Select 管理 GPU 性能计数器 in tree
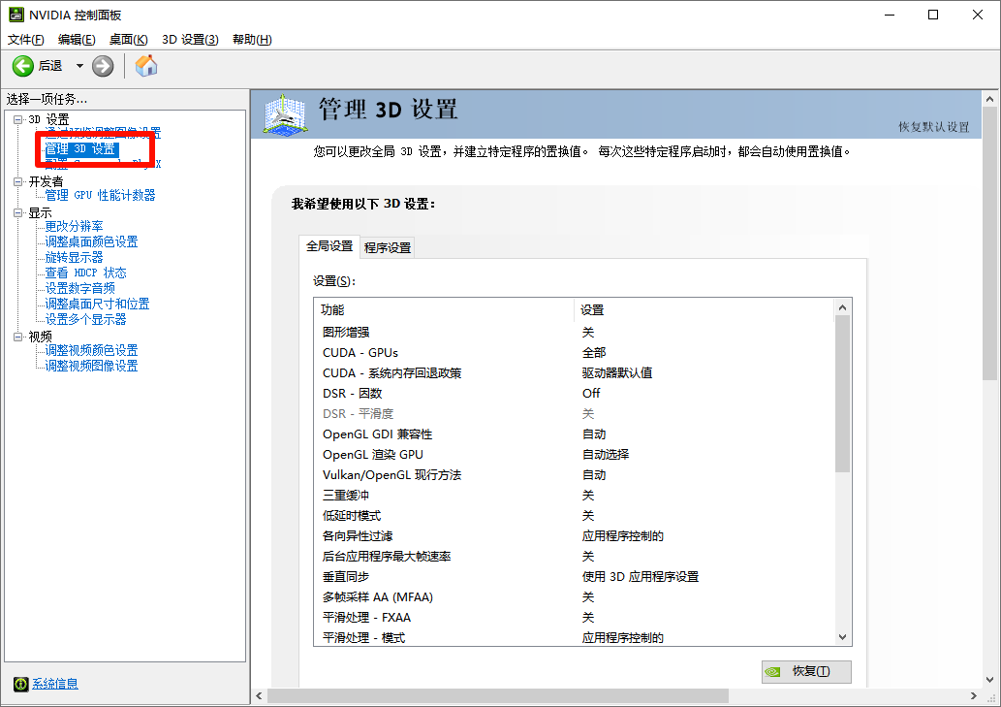Viewport: 1001px width, 707px height. [x=100, y=196]
